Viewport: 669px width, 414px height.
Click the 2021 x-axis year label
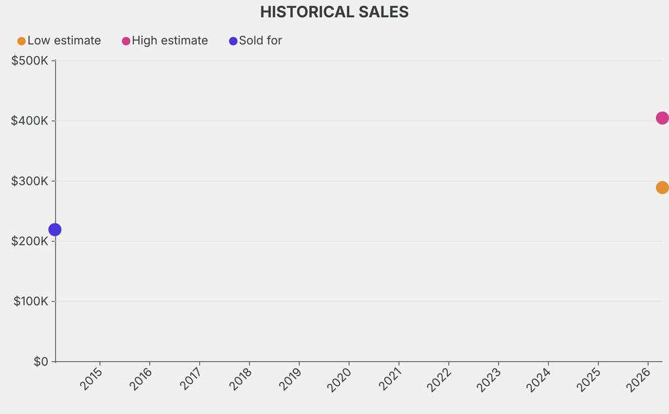click(391, 378)
